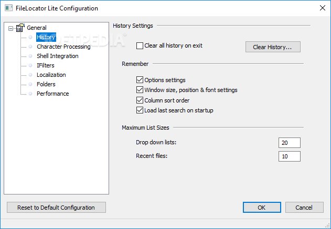Image resolution: width=331 pixels, height=229 pixels.
Task: Click the General notepad icon in tree
Action: pyautogui.click(x=20, y=28)
